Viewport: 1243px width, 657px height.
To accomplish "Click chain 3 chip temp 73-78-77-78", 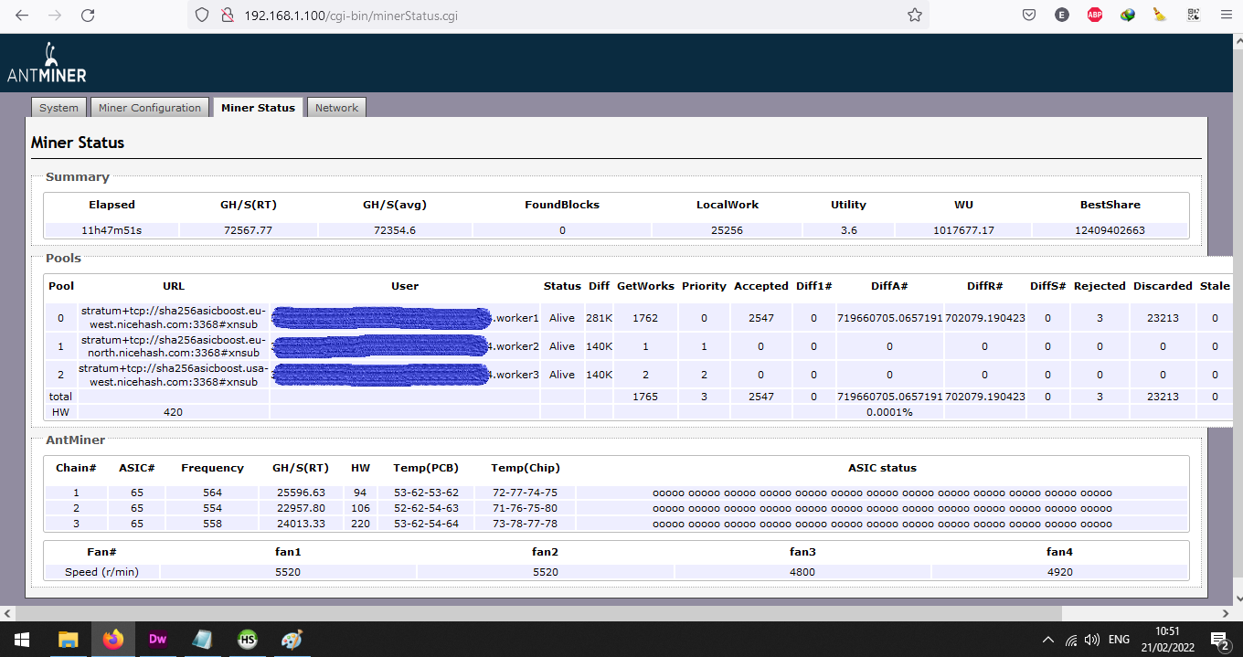I will tap(524, 524).
